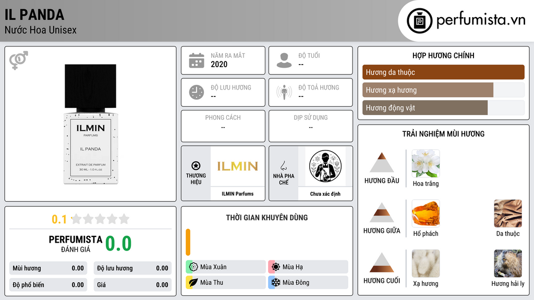The image size is (534, 300).
Task: Select the Mùa Hạ season chip
Action: click(308, 267)
